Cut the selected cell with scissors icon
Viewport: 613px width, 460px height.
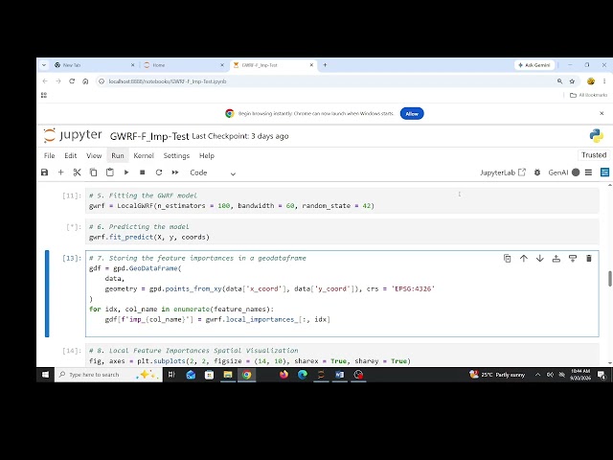pyautogui.click(x=77, y=172)
